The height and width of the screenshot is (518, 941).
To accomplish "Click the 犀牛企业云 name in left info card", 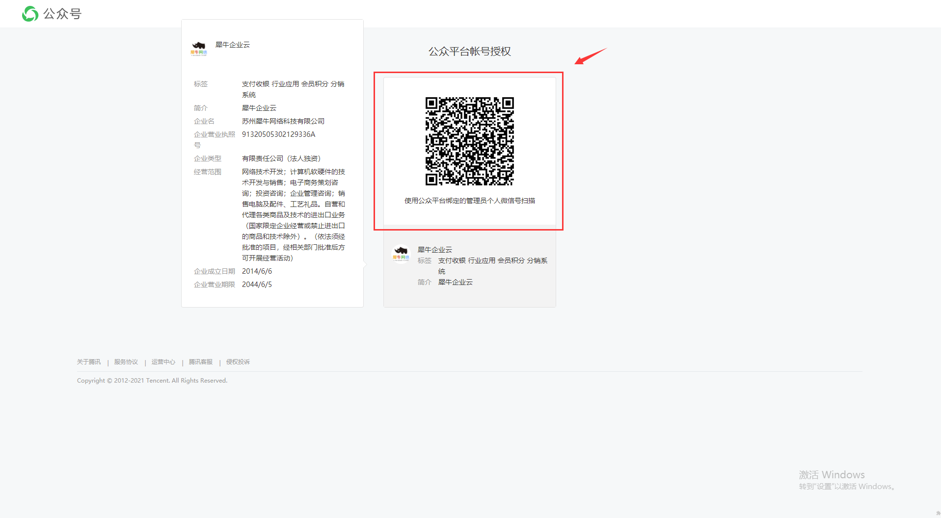I will click(233, 45).
